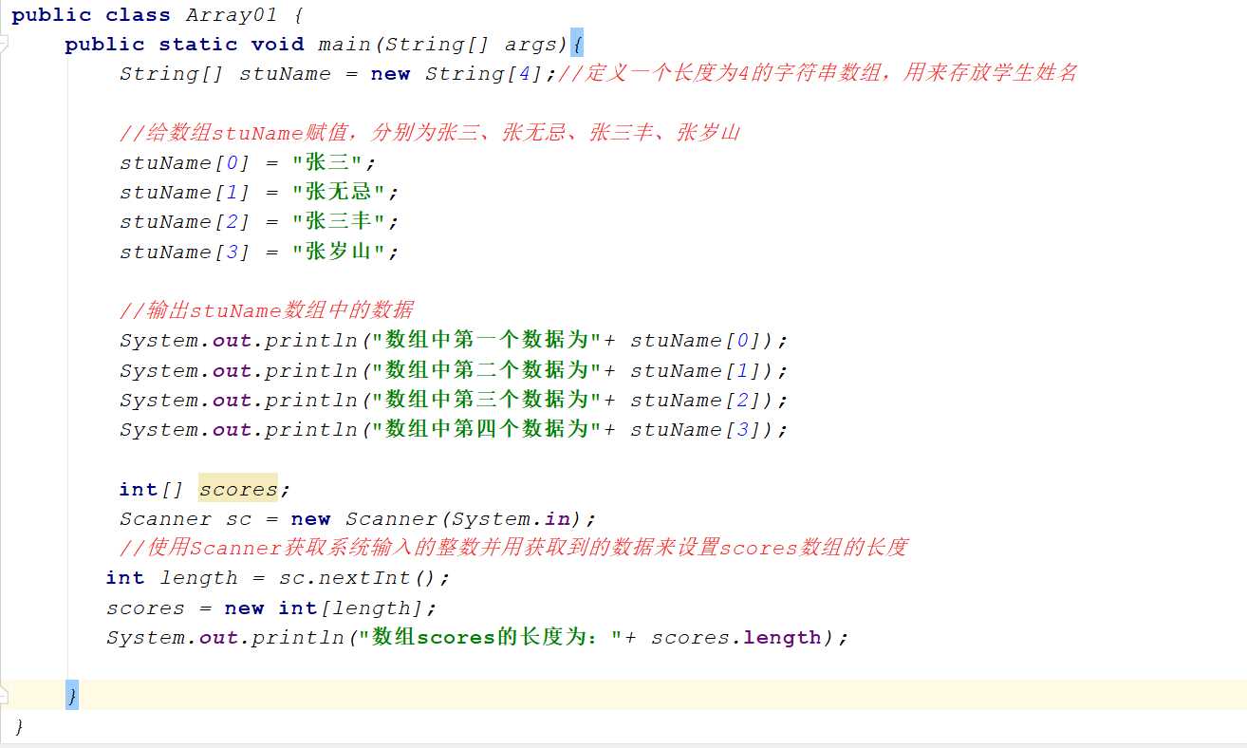
Task: Click the final closing brace of the class
Action: point(19,727)
